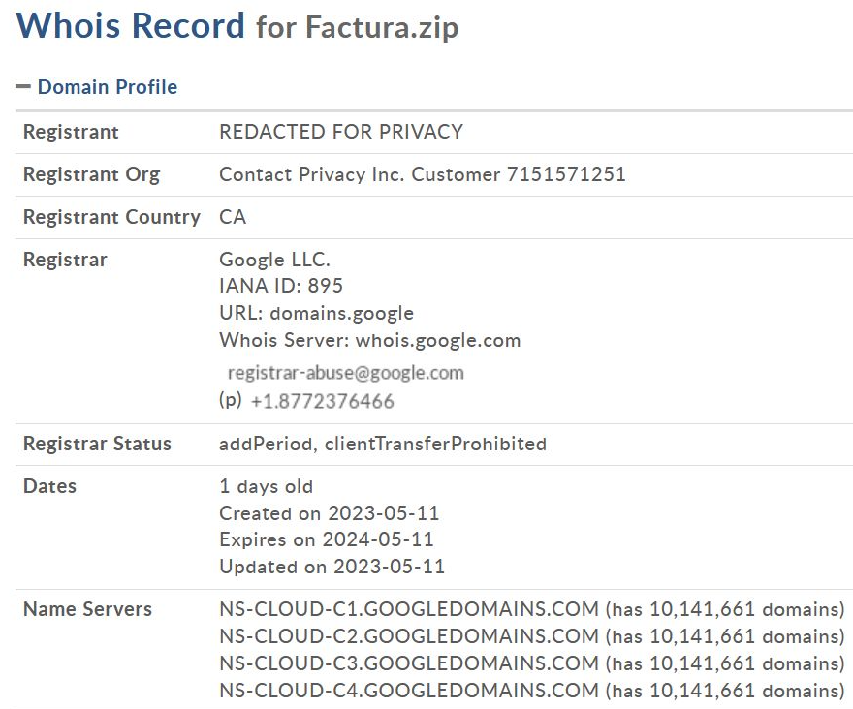Click the Name Servers row label

coord(87,609)
